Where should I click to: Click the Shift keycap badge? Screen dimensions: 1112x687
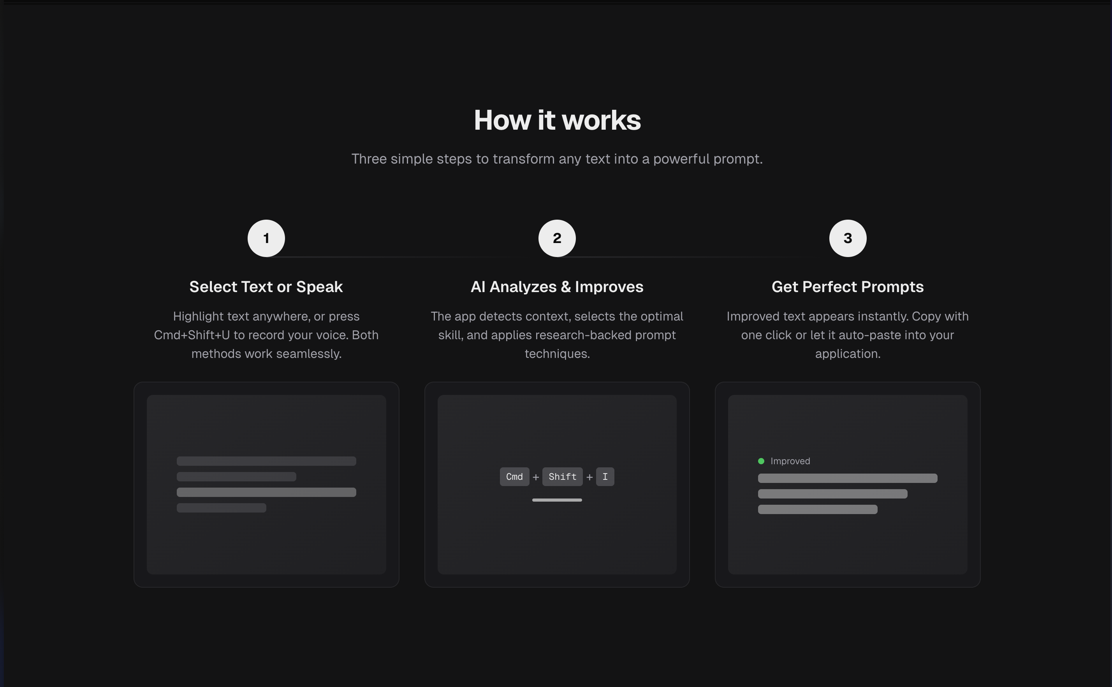pos(562,477)
